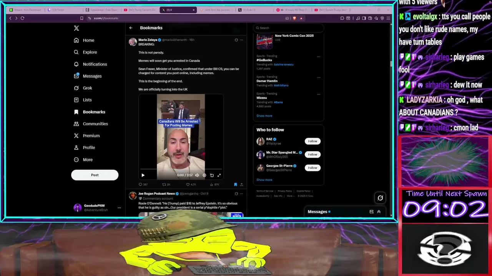Mute the video volume icon
The image size is (492, 276).
pyautogui.click(x=197, y=175)
